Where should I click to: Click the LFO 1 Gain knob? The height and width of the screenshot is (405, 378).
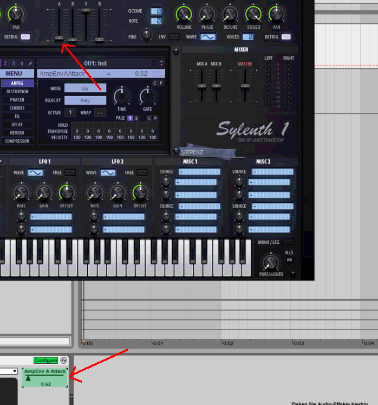[x=44, y=192]
